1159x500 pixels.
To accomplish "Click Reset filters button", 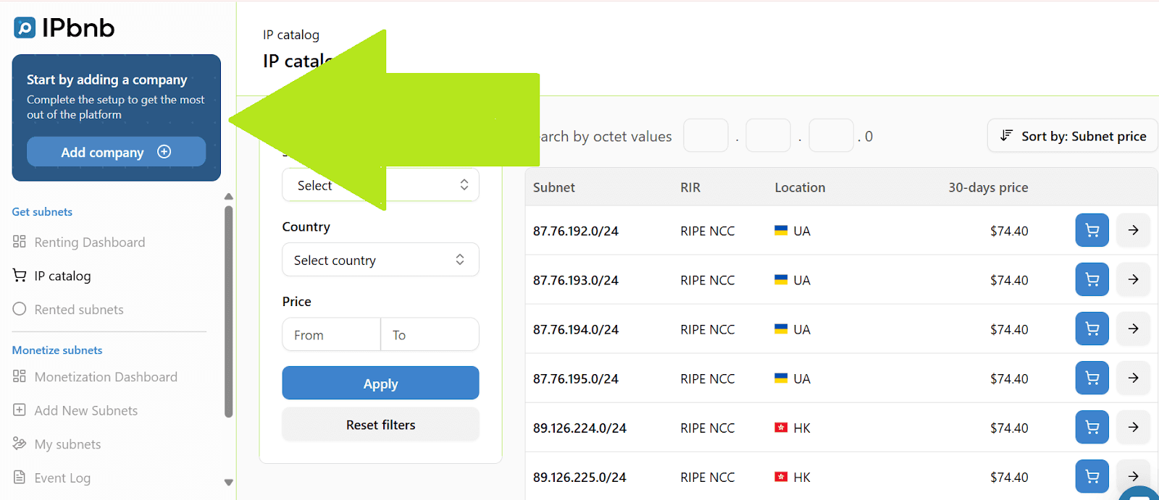I will tap(380, 425).
